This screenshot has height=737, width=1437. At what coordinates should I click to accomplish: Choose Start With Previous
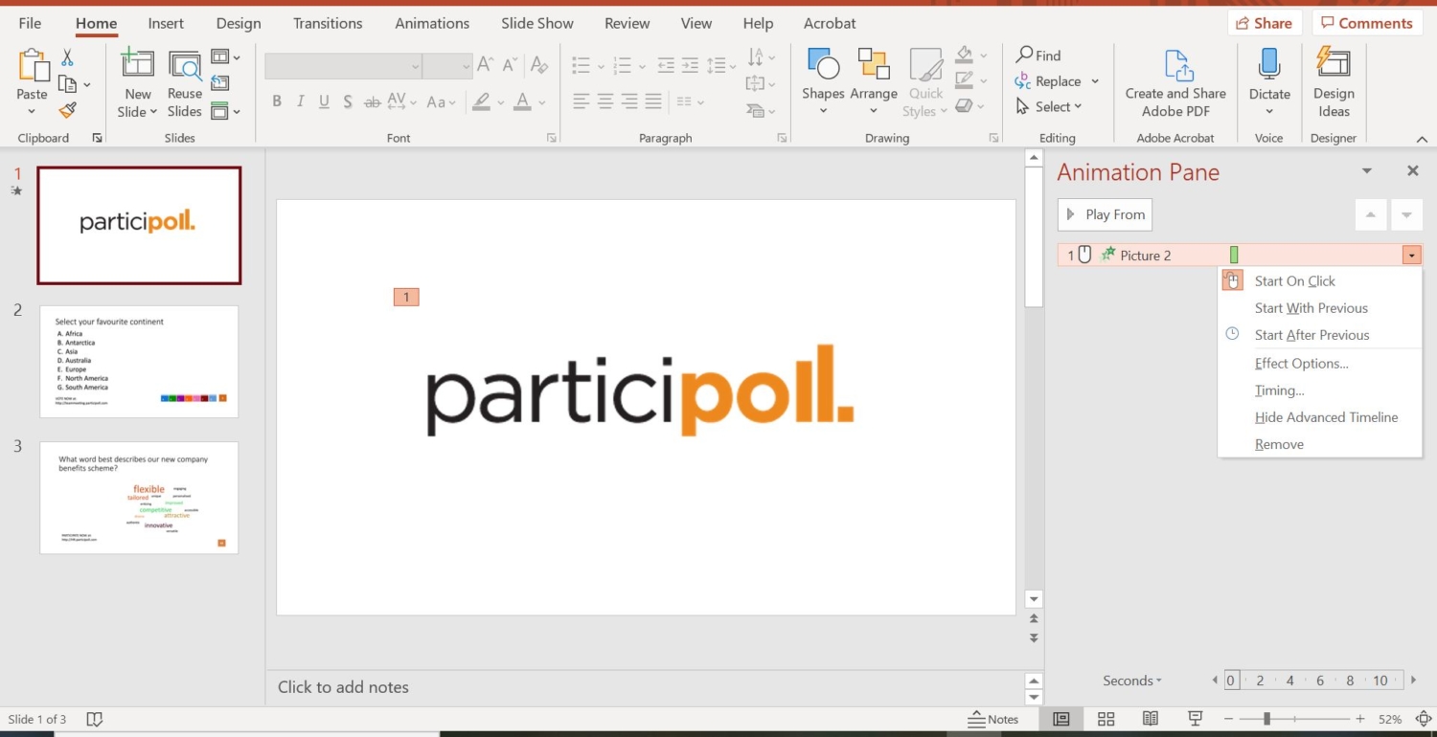coord(1311,308)
